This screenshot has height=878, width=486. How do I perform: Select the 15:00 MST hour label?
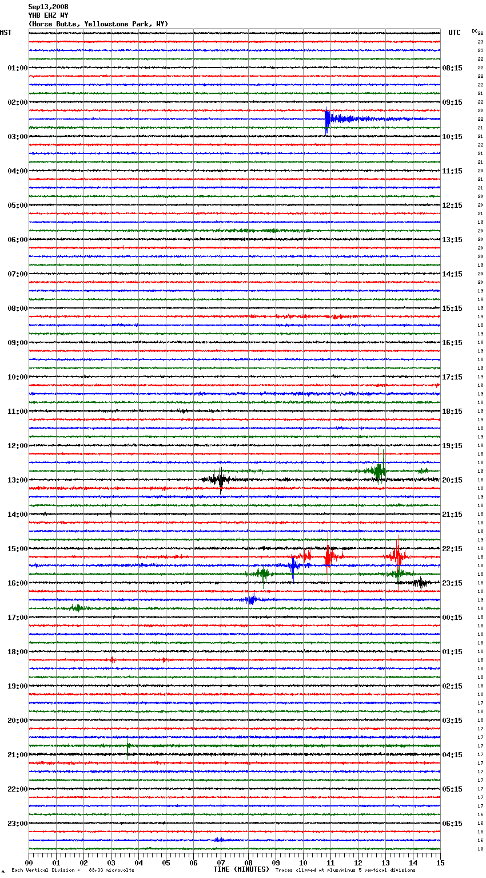(x=18, y=549)
